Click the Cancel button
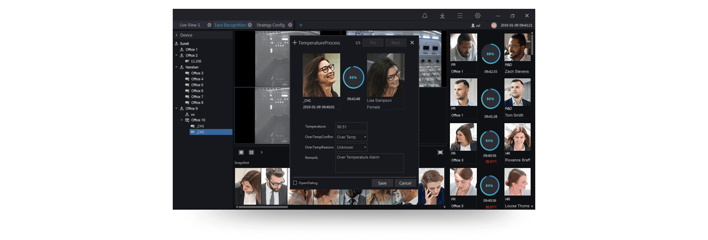This screenshot has width=708, height=240. pyautogui.click(x=405, y=183)
